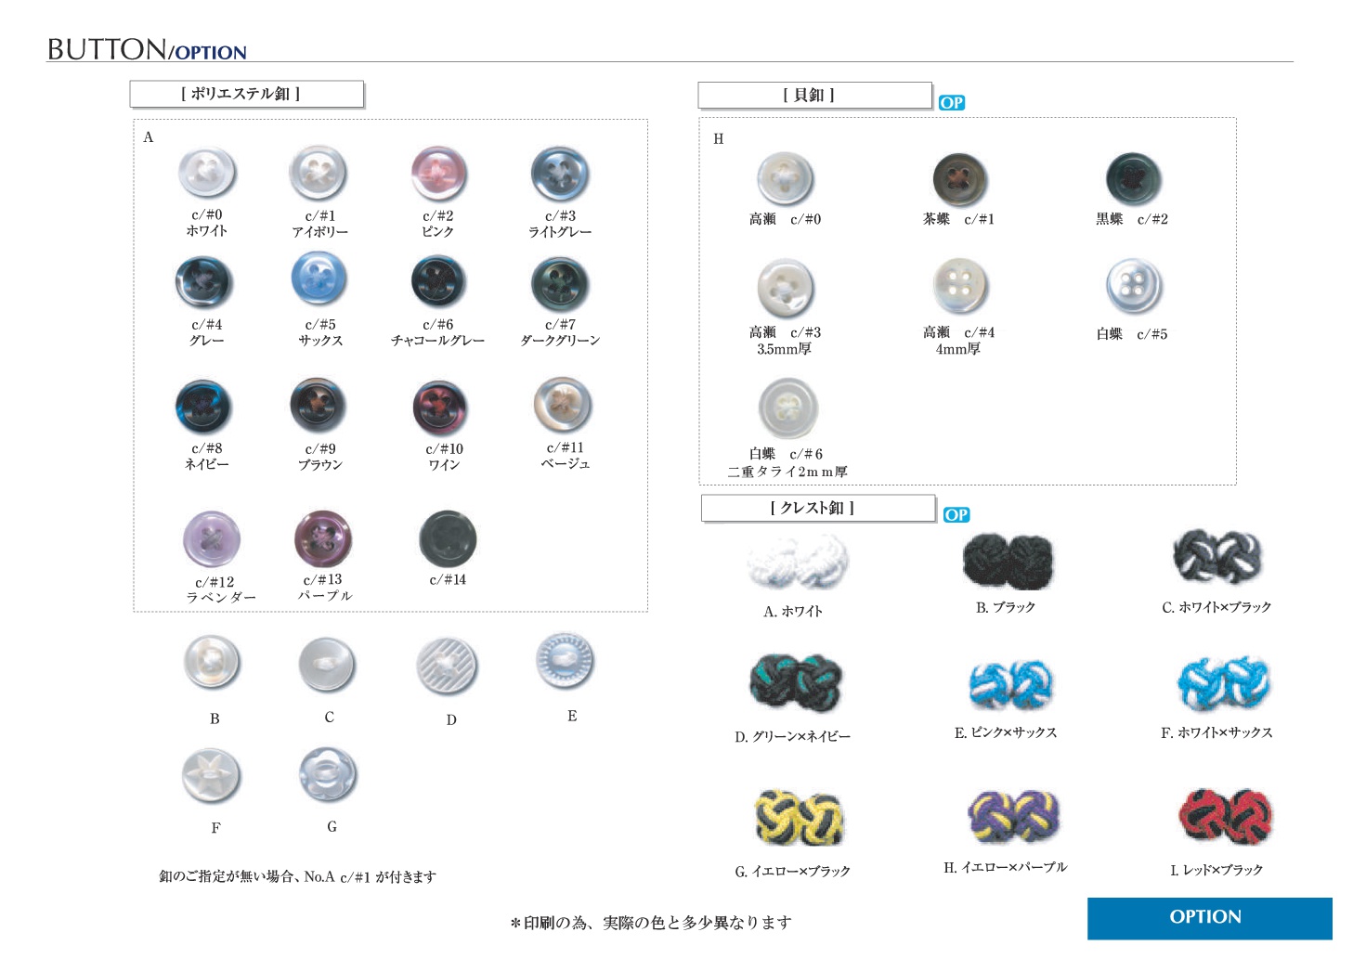Pick the striped button style D

448,667
